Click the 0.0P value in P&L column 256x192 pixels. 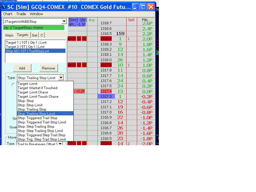[x=147, y=91]
